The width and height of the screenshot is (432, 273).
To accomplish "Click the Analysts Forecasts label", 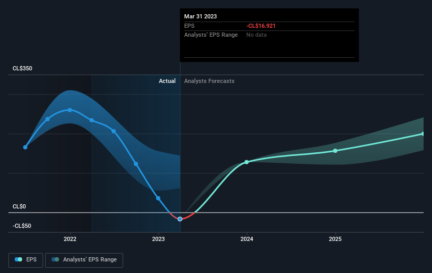I will tap(209, 81).
